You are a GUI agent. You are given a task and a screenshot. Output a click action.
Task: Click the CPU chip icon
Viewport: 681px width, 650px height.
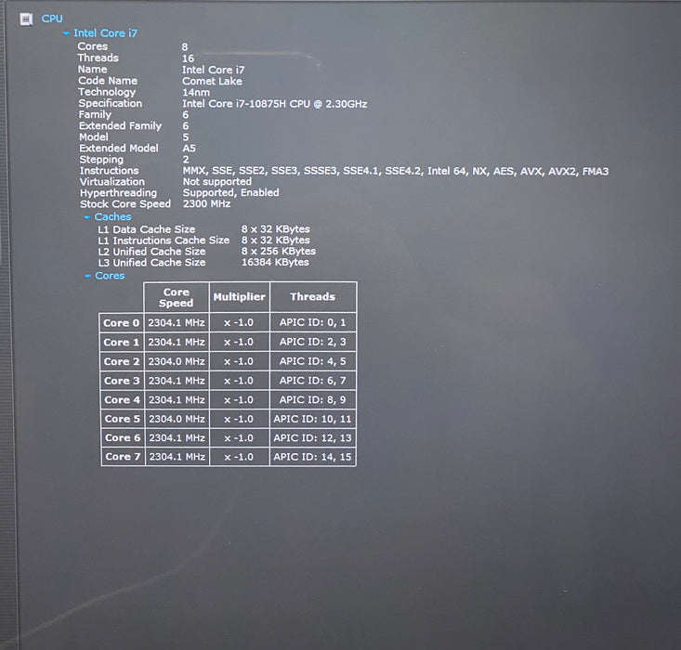(x=26, y=19)
